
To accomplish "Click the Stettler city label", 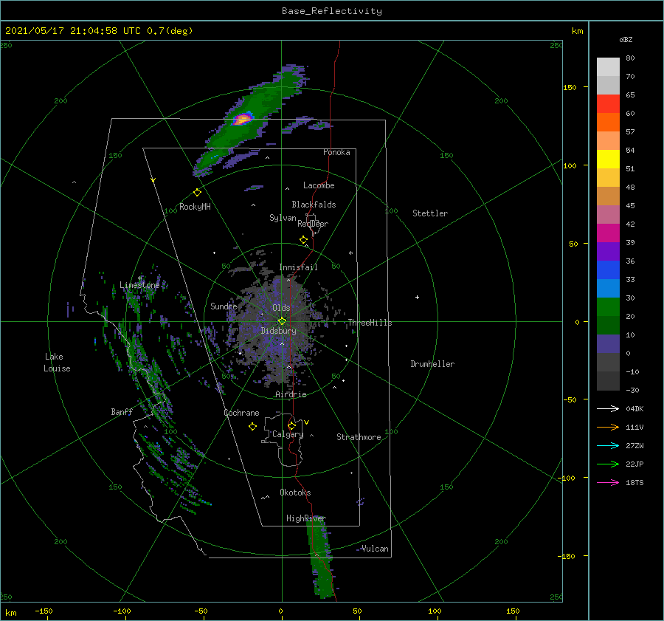I will [x=430, y=213].
